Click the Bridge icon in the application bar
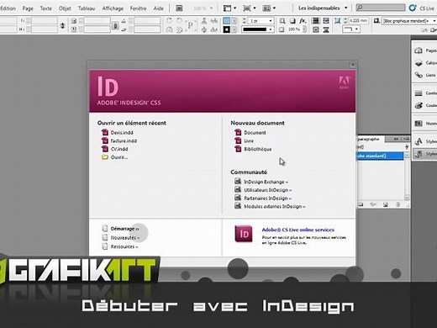This screenshot has height=328, width=437. pyautogui.click(x=179, y=8)
